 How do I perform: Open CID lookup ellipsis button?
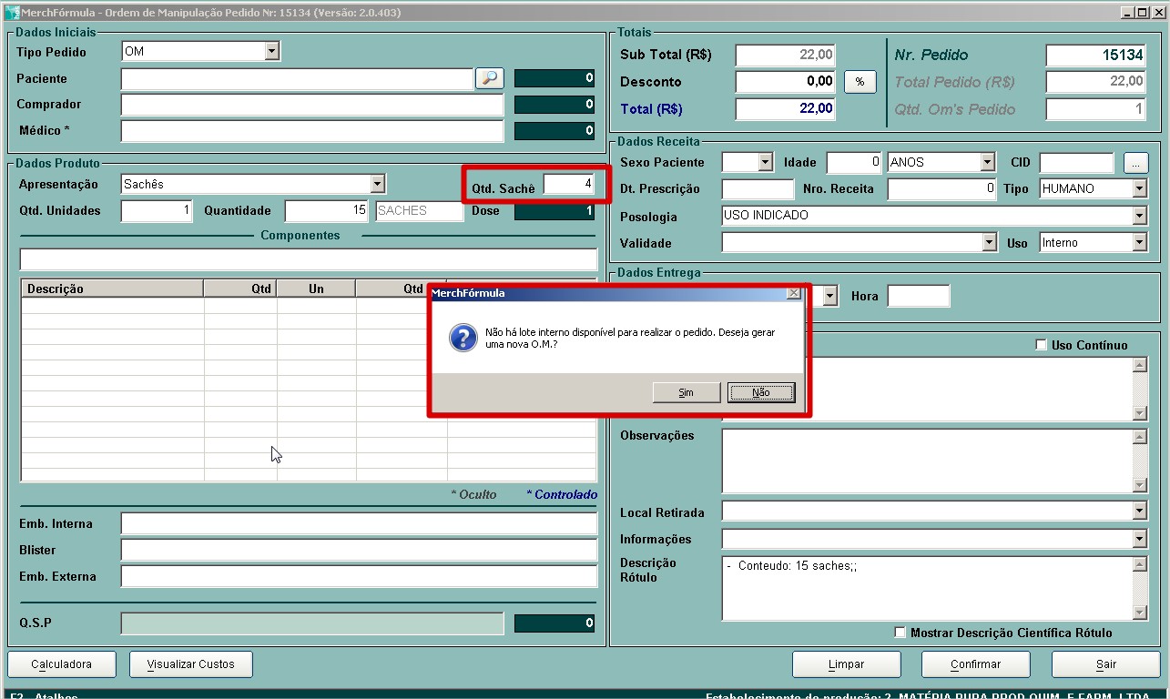click(1135, 163)
